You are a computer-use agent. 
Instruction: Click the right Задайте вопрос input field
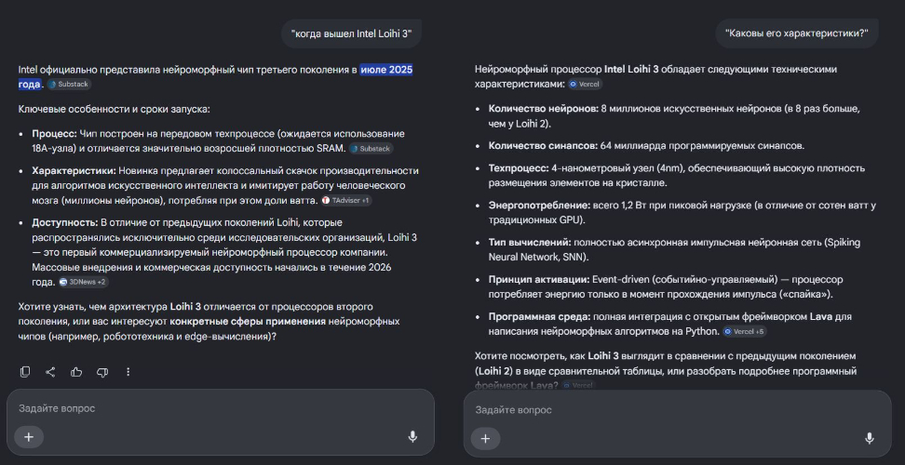point(677,410)
